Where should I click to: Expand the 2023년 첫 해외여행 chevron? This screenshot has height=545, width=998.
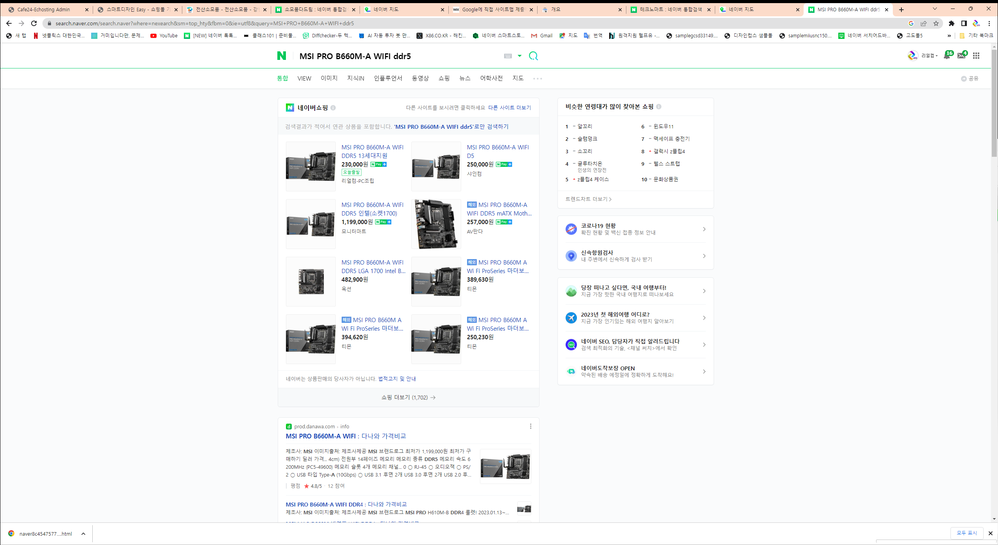click(x=704, y=318)
